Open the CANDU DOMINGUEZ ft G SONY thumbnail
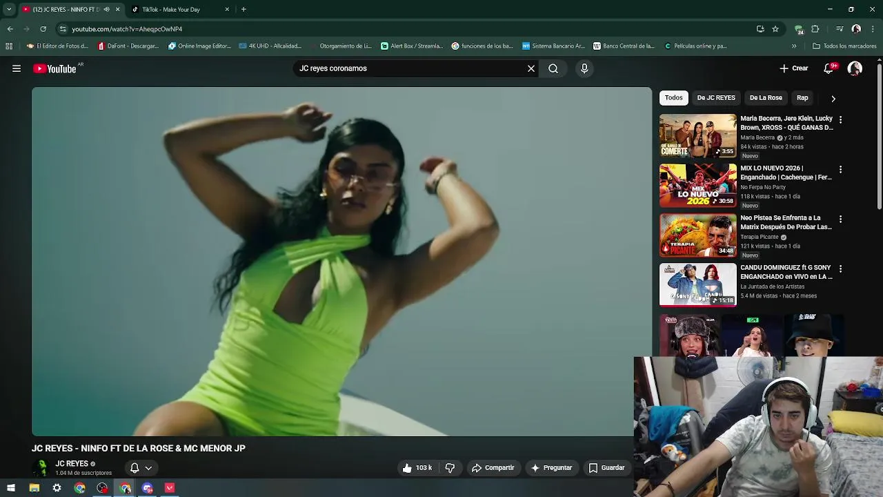 tap(697, 284)
